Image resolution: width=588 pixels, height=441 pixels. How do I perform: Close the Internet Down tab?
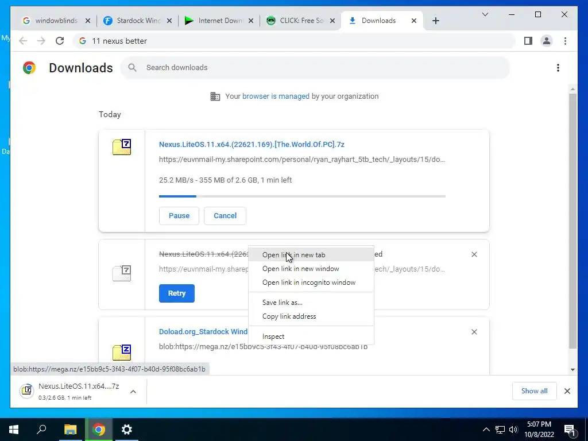251,21
